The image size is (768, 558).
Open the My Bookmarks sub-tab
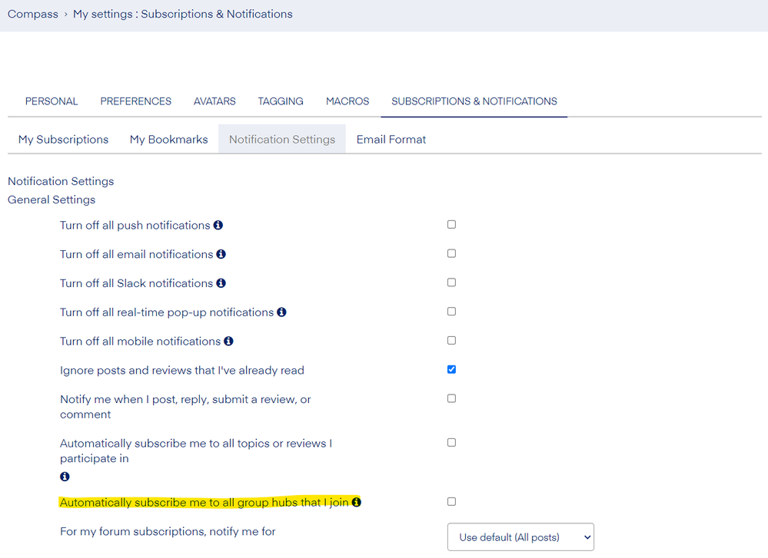pyautogui.click(x=168, y=140)
